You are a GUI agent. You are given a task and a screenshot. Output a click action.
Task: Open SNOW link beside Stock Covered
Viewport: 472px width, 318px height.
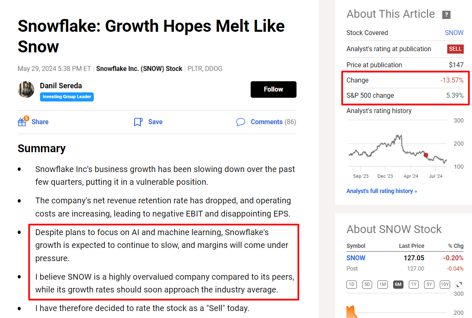pos(454,33)
